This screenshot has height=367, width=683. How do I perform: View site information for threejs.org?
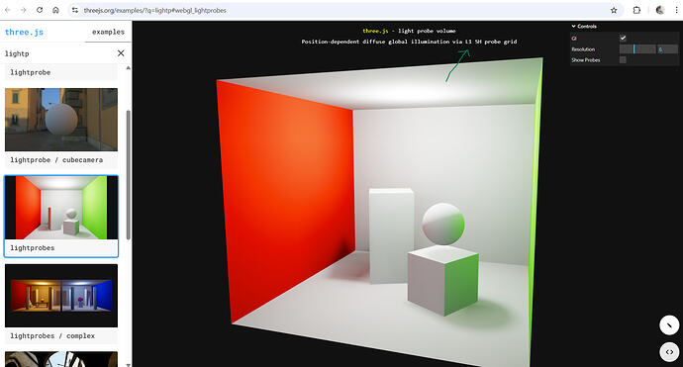pyautogui.click(x=75, y=10)
